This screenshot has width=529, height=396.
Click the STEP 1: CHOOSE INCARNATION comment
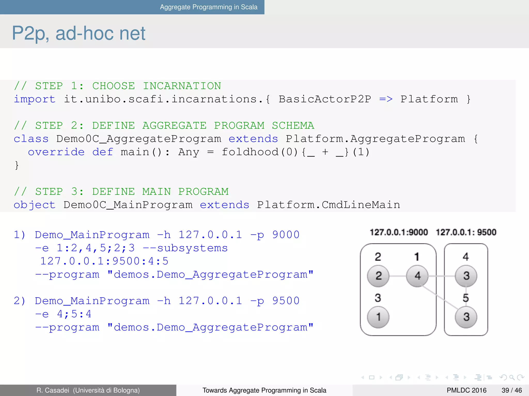(118, 86)
